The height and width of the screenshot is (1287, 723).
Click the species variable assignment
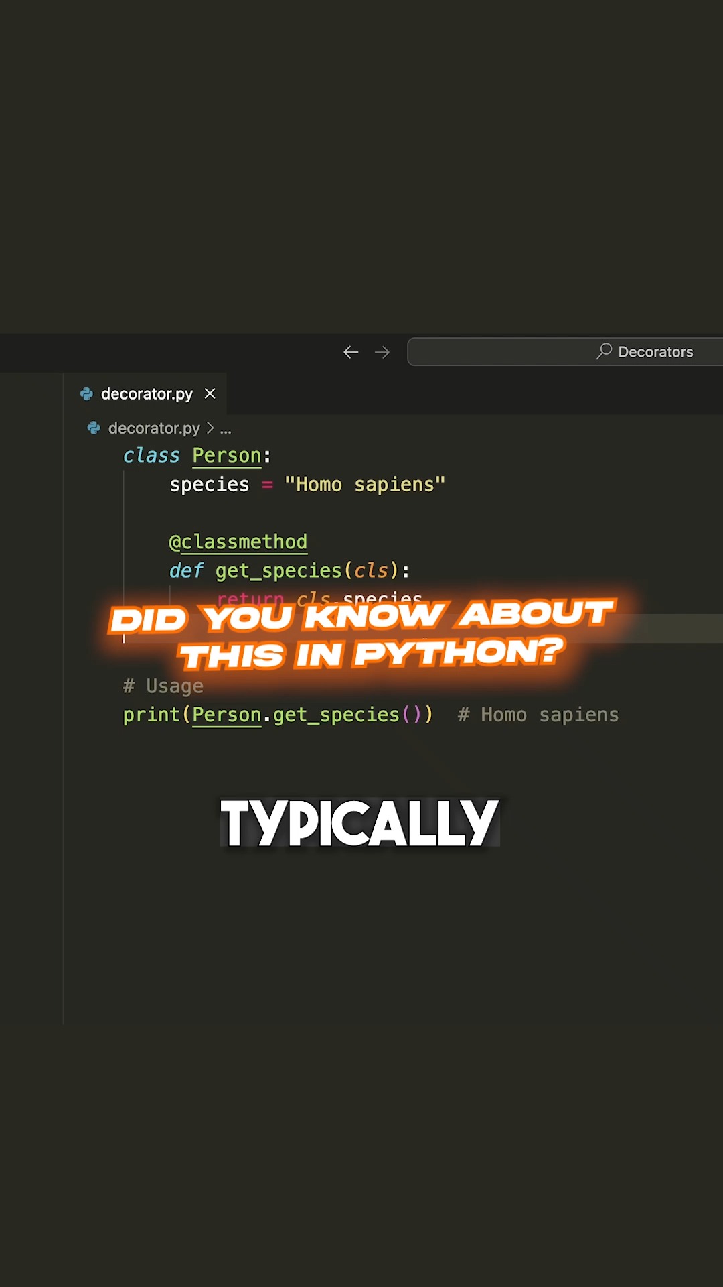[x=209, y=485]
